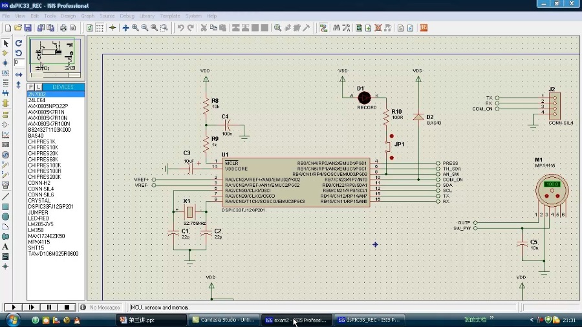Rotate part clockwise
582x327 pixels.
point(19,43)
